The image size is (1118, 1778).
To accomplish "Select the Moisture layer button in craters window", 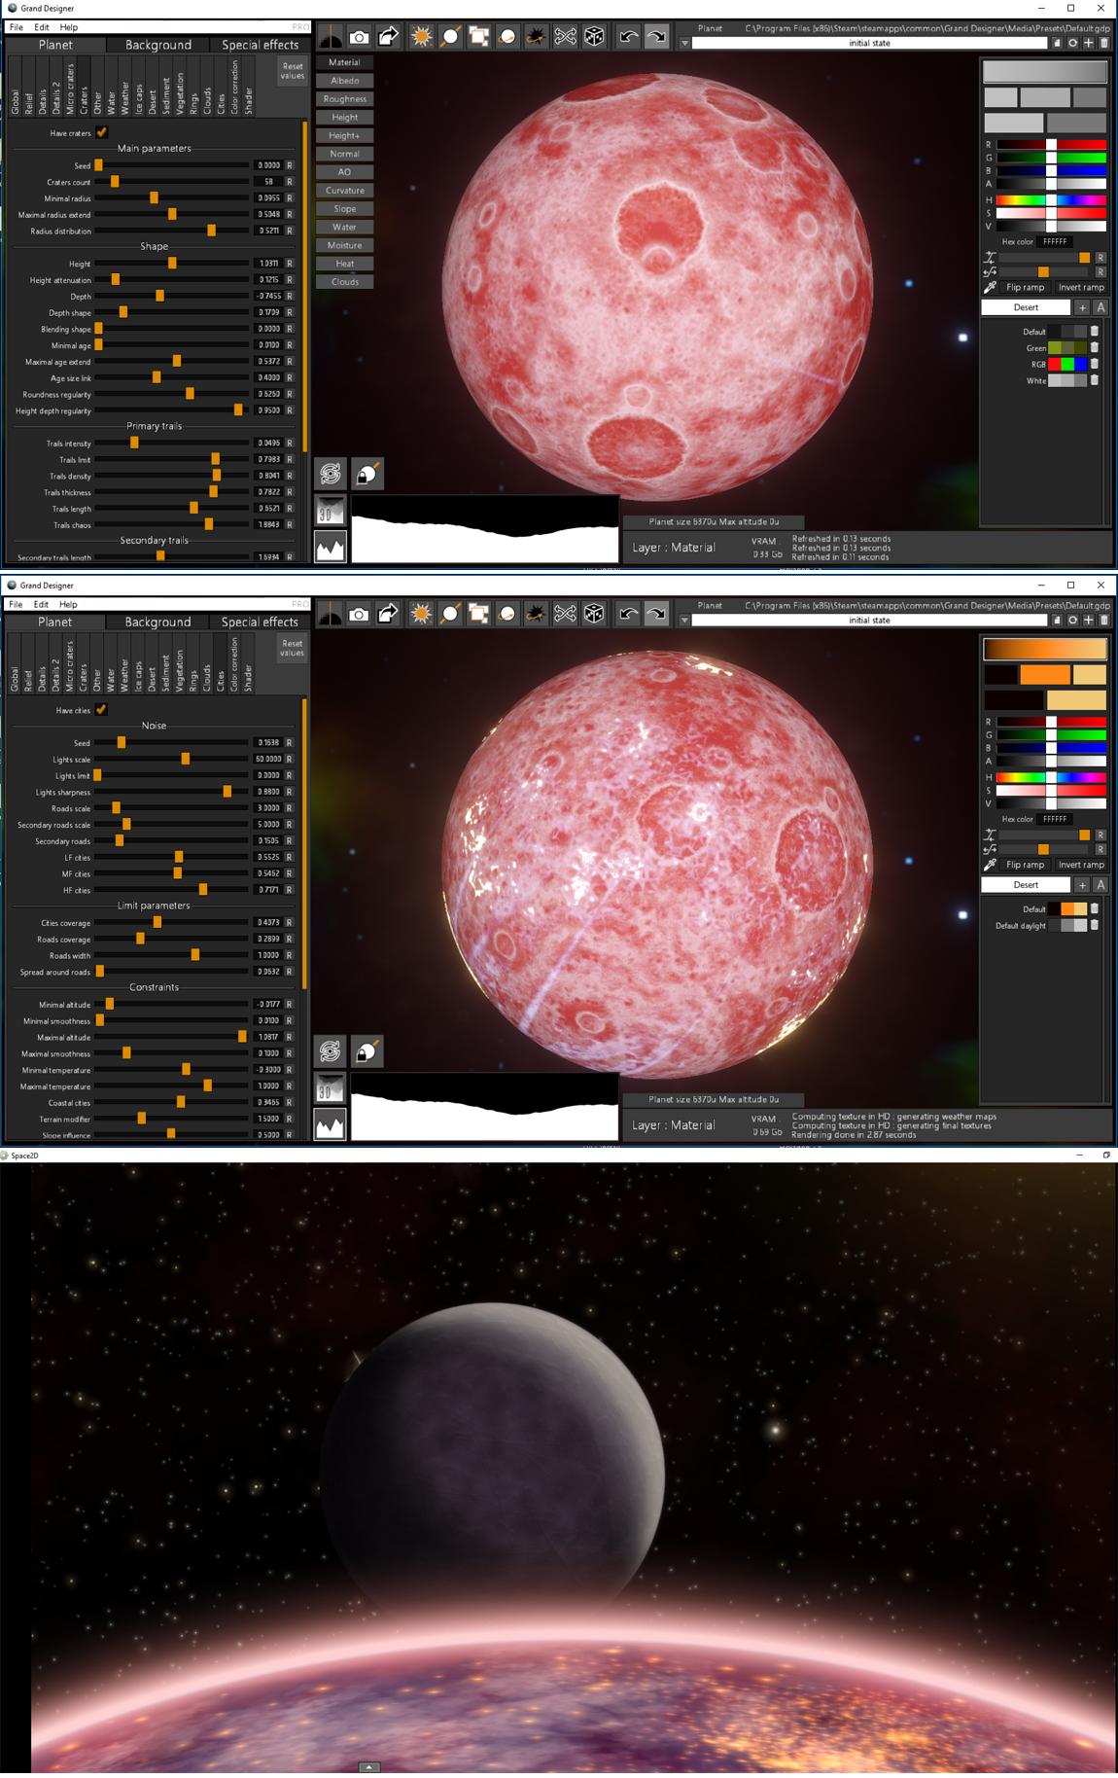I will [x=344, y=245].
